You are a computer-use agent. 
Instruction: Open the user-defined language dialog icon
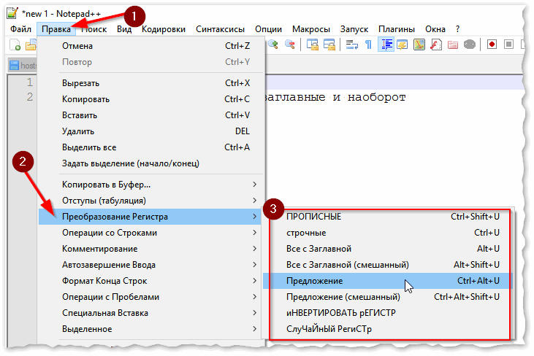[403, 44]
